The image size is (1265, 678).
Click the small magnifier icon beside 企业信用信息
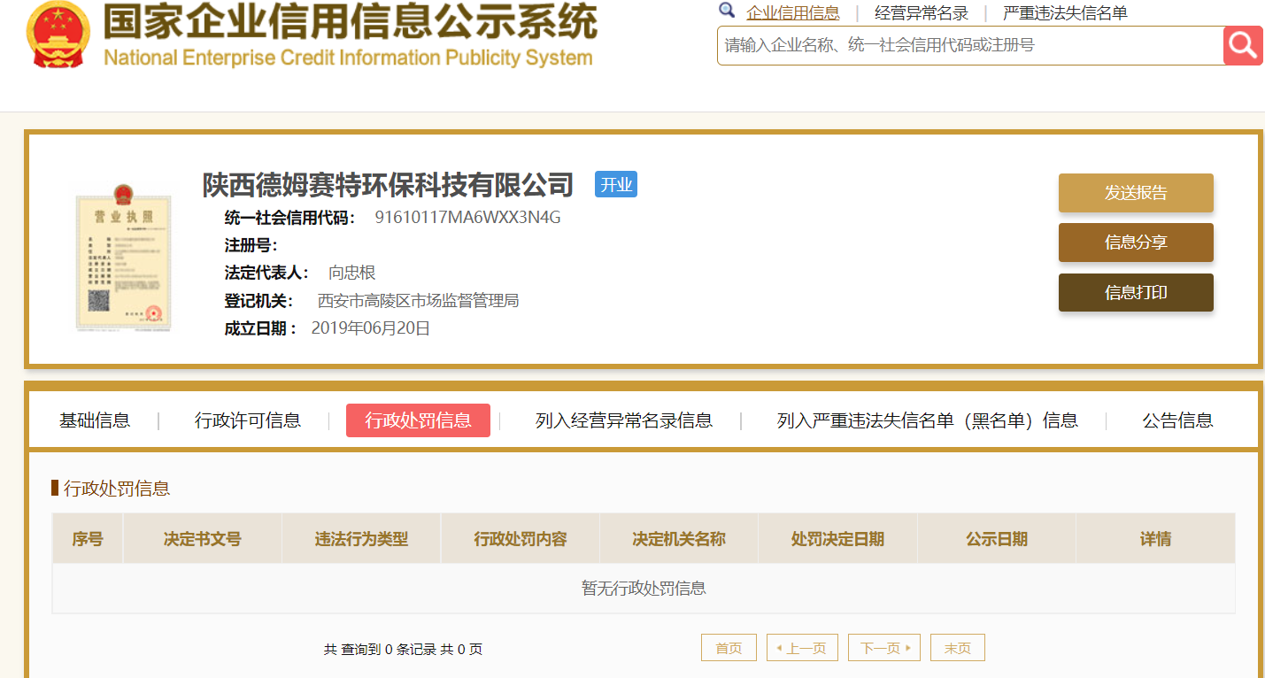coord(727,11)
